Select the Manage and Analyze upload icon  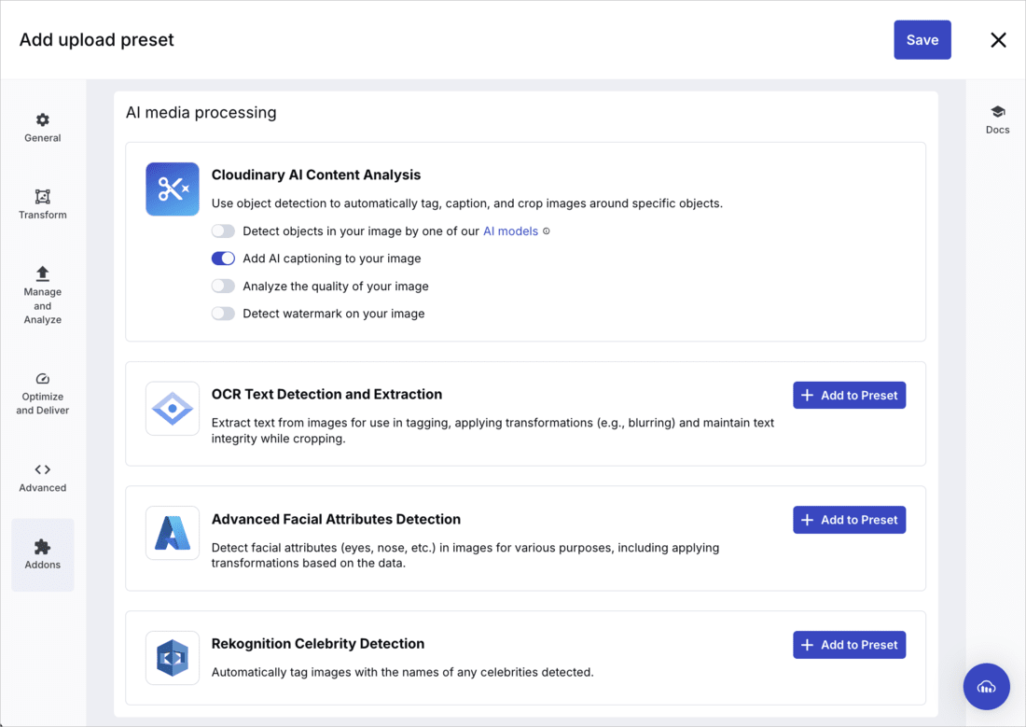[x=43, y=273]
